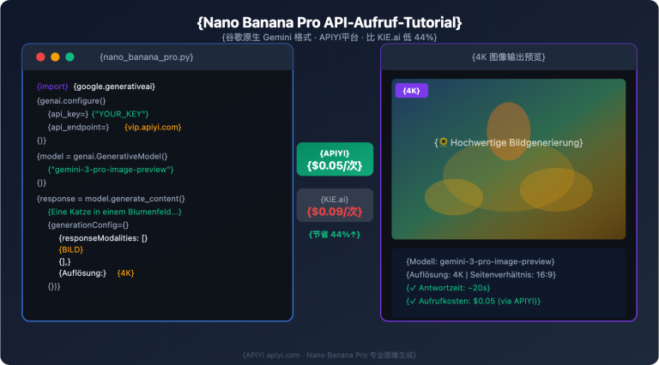
Task: Click the red close dot in code window
Action: (40, 57)
